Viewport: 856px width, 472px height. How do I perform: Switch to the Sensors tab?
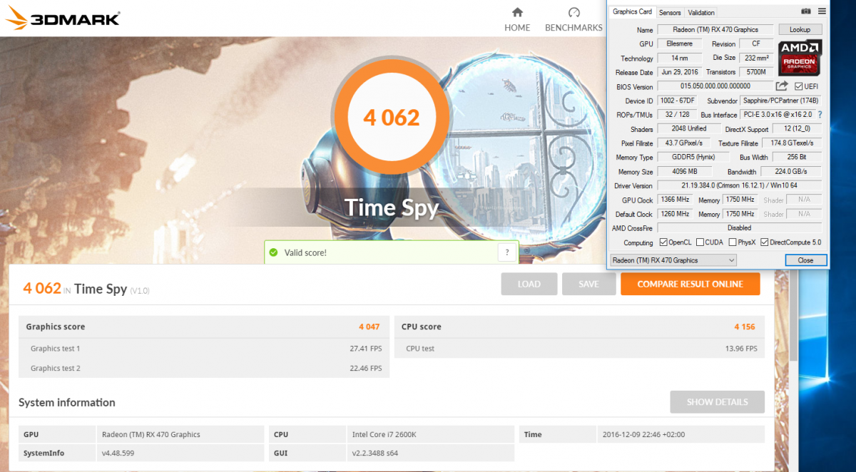[x=670, y=12]
